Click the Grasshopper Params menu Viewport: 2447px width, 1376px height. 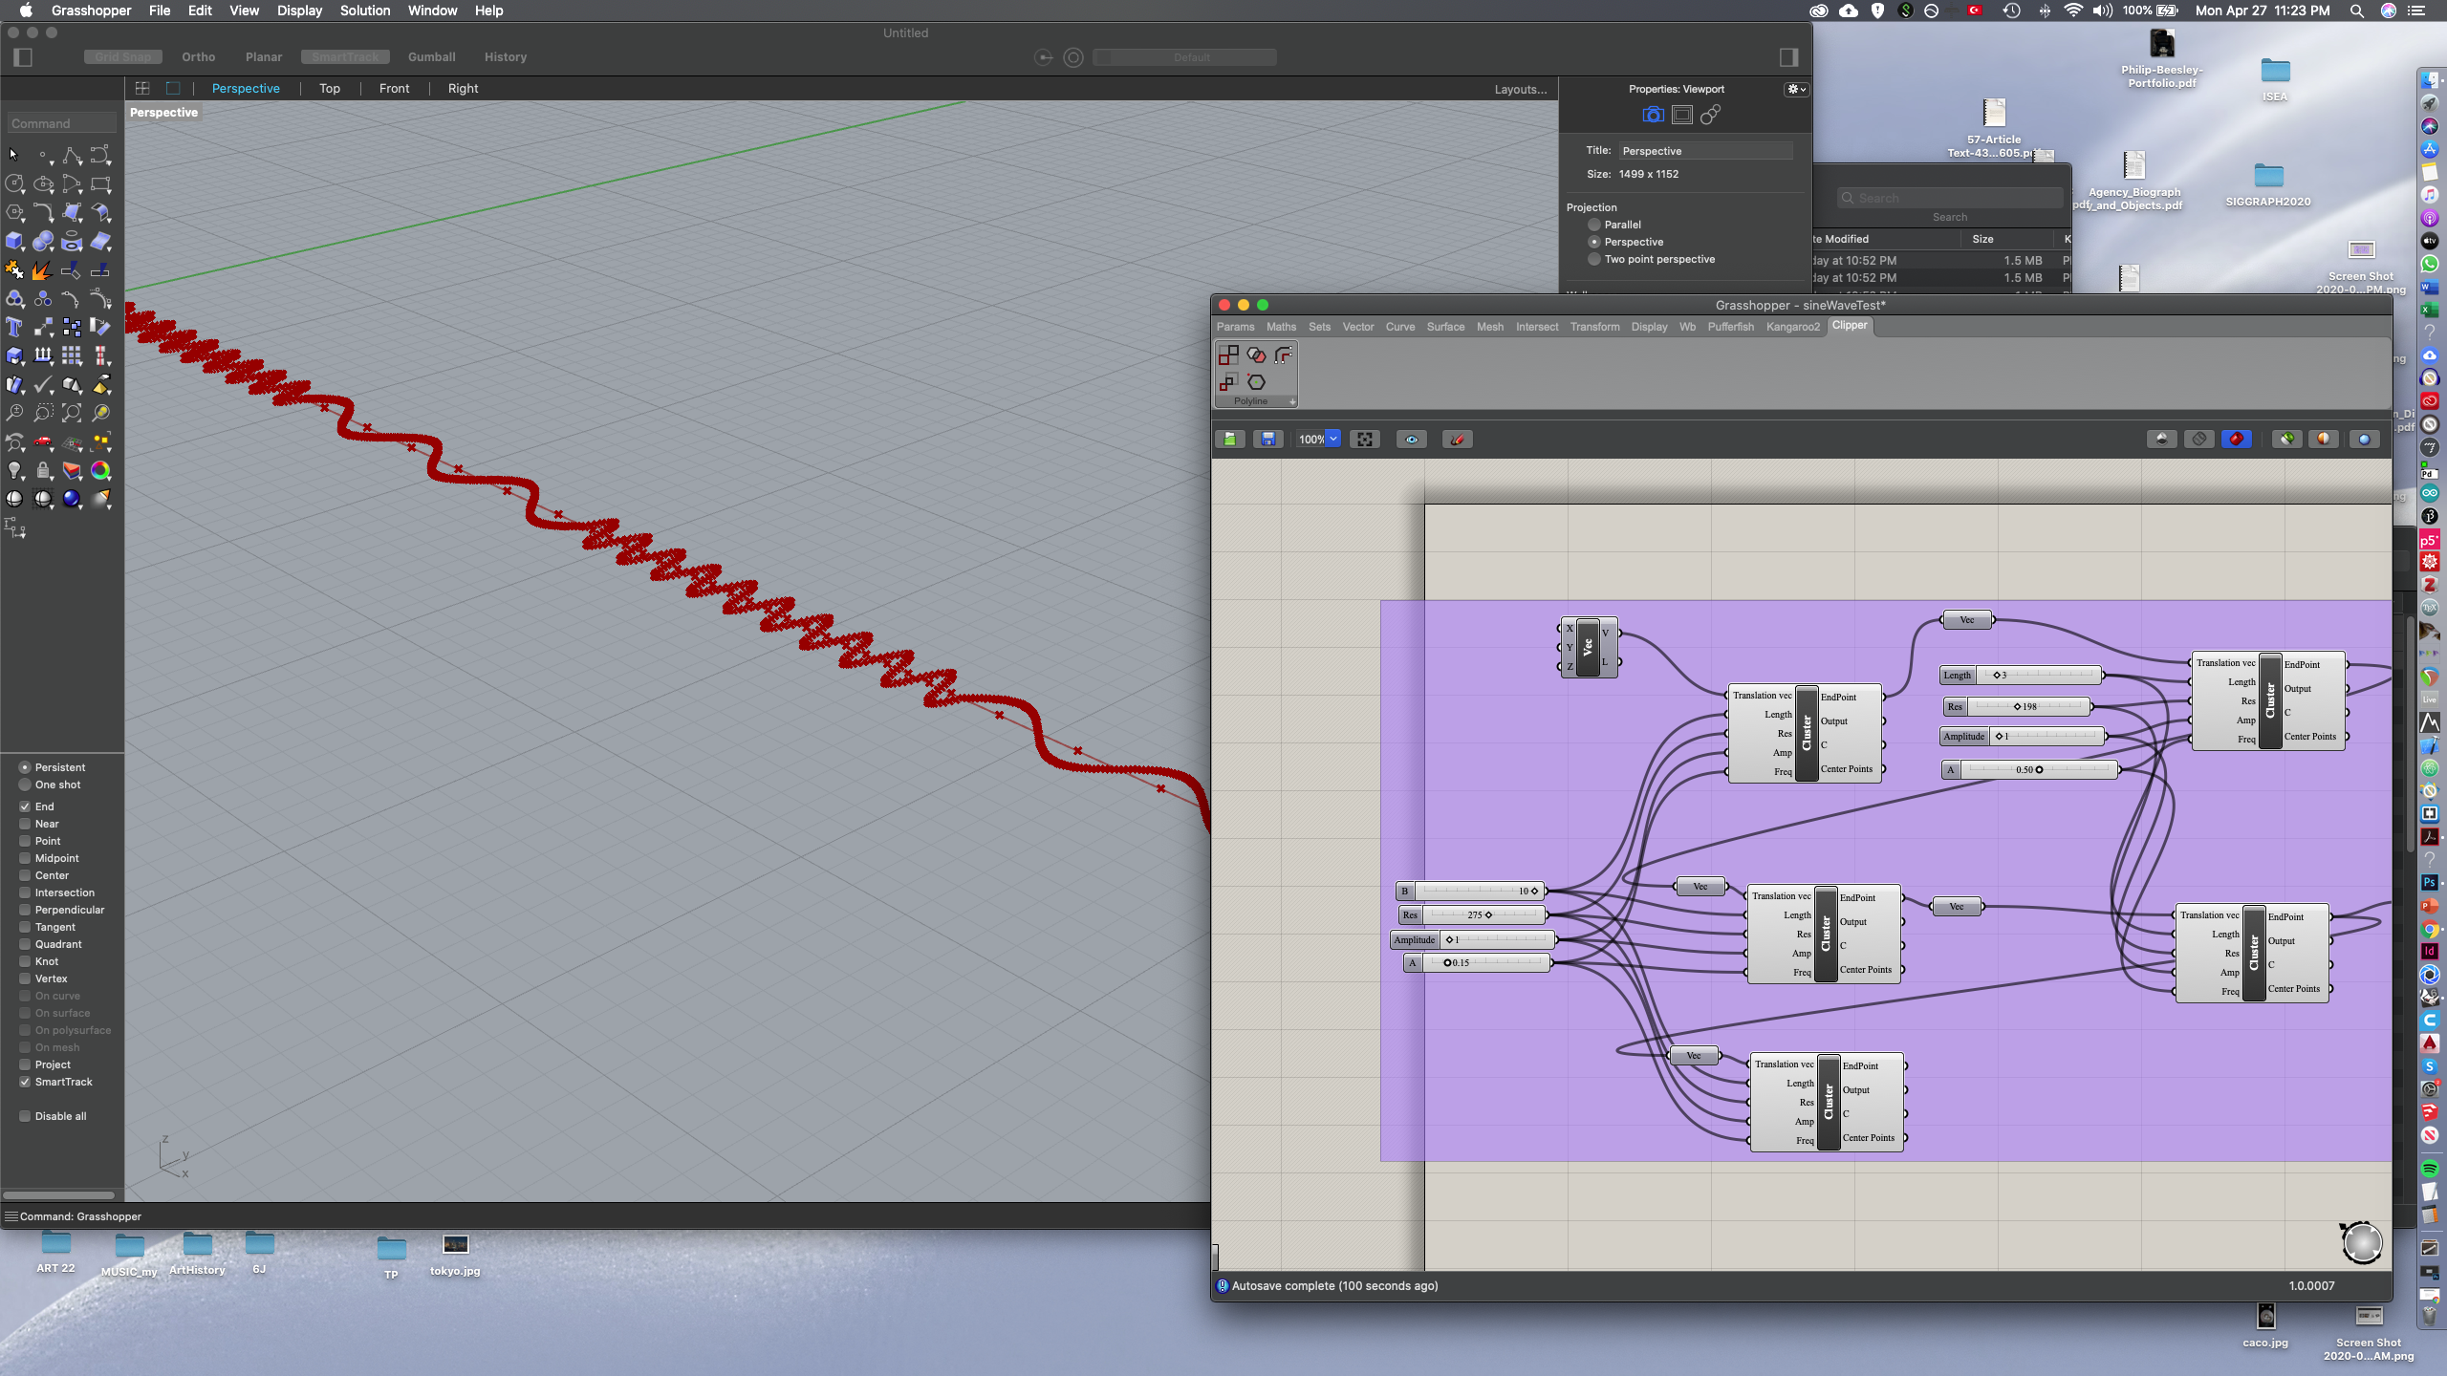(x=1237, y=326)
